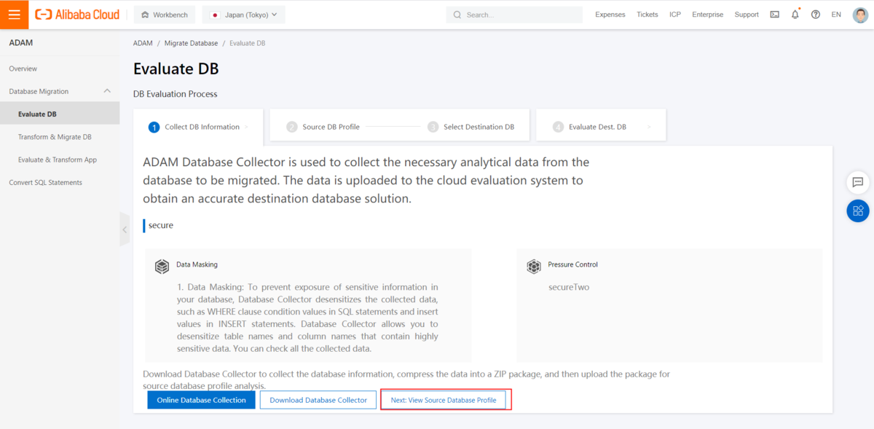The image size is (874, 429).
Task: Go to Migrate Database breadcrumb
Action: click(x=191, y=43)
